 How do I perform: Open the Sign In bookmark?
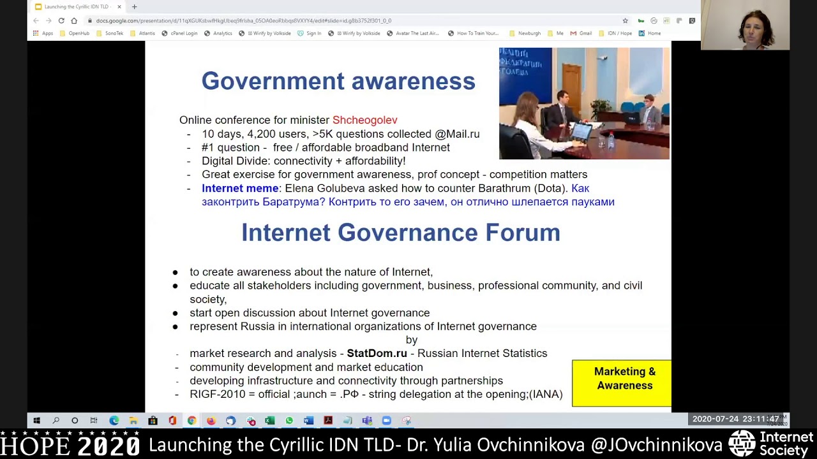(310, 33)
